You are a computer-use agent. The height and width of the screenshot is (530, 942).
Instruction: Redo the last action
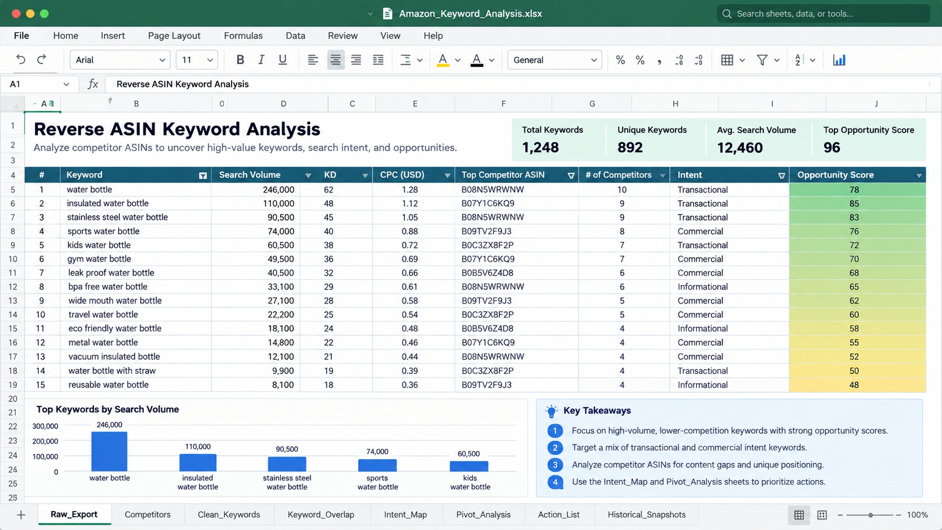pos(42,60)
